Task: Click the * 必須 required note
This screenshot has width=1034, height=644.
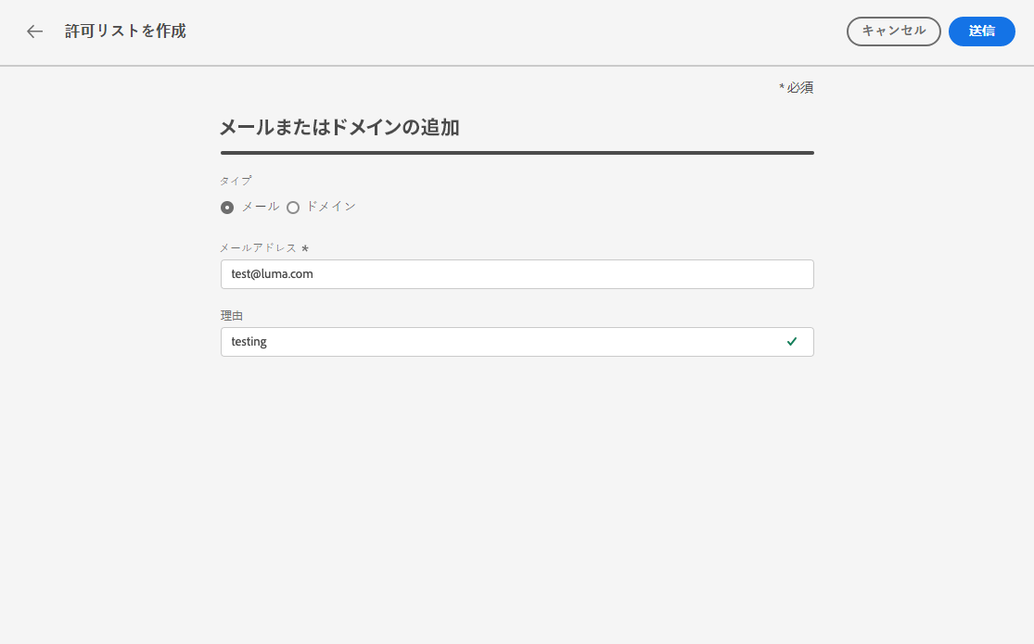Action: coord(797,88)
